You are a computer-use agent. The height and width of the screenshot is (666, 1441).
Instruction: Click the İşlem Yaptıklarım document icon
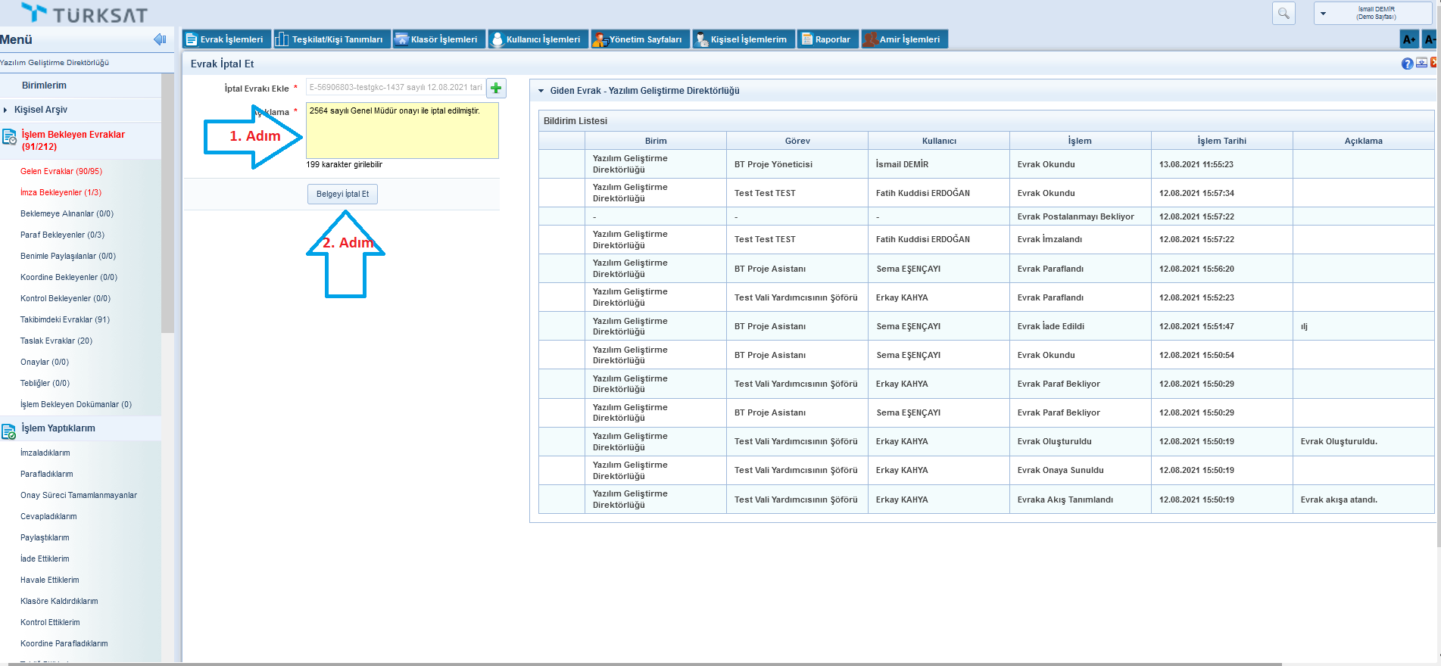[9, 431]
